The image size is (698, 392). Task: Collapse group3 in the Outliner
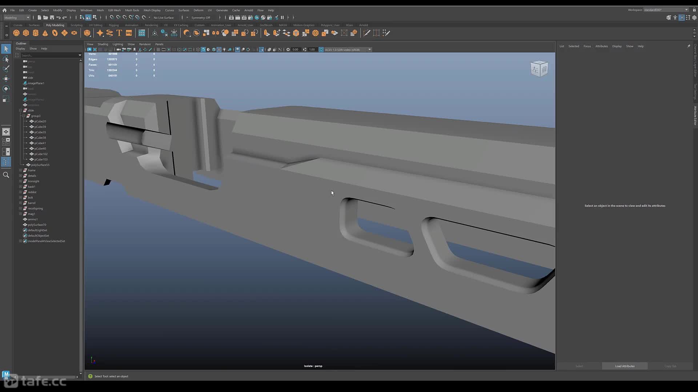pos(24,116)
